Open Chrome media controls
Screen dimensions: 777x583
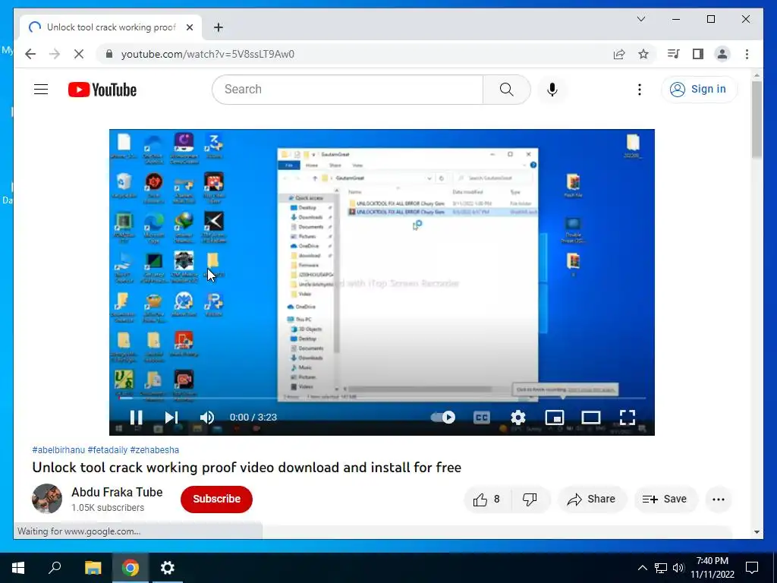click(674, 54)
